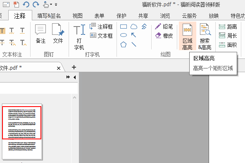The height and width of the screenshot is (163, 245).
Task: Click the thumbnail panel scroll-up arrow
Action: [x=75, y=97]
